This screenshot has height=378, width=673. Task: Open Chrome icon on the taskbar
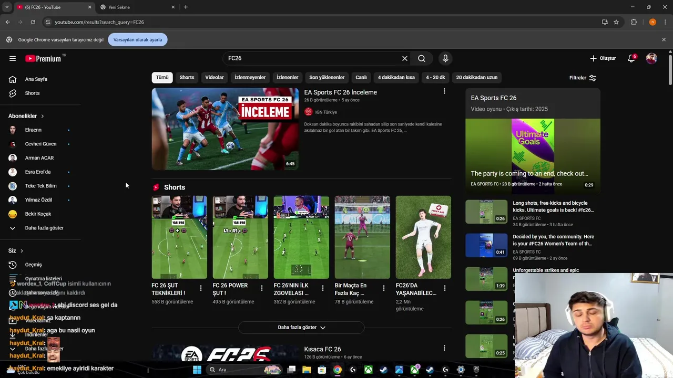point(337,370)
